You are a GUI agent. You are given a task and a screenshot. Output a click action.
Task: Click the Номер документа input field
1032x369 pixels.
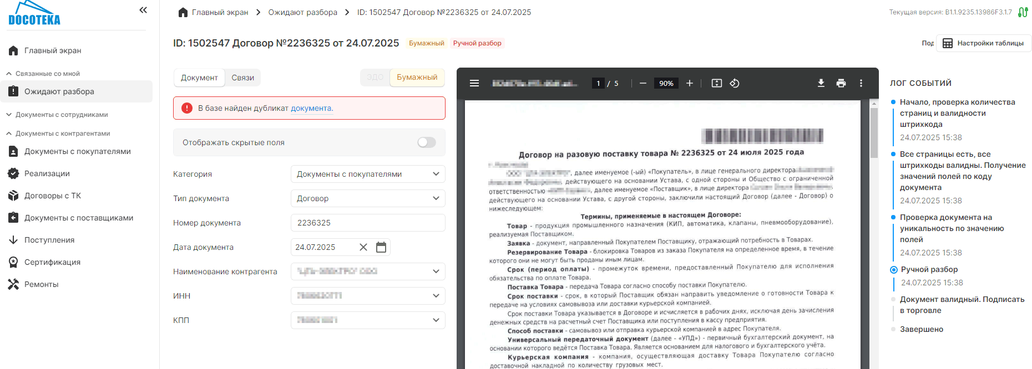368,223
